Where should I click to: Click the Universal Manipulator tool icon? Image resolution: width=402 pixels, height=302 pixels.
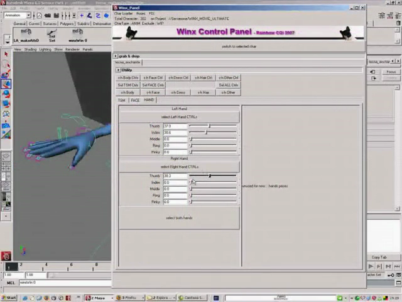tap(6, 114)
